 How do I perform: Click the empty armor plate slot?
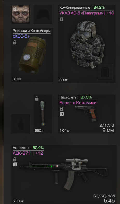pos(105,72)
